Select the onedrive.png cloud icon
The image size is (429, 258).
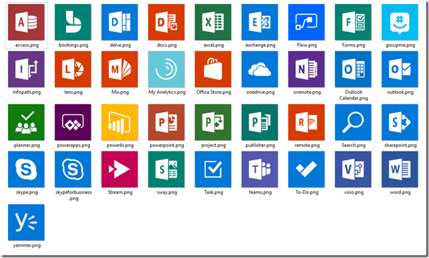(x=260, y=69)
